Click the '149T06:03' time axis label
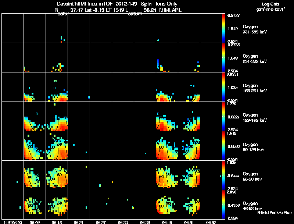 [12, 223]
